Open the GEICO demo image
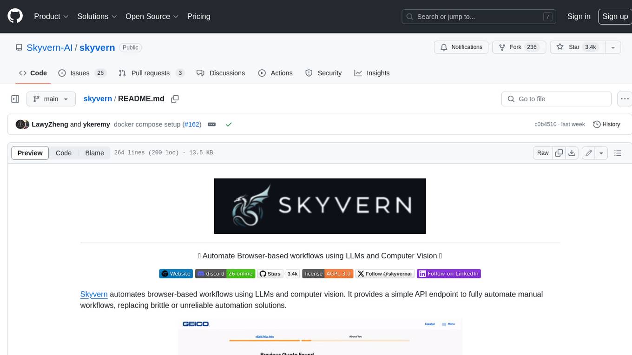This screenshot has height=355, width=632. [320, 336]
